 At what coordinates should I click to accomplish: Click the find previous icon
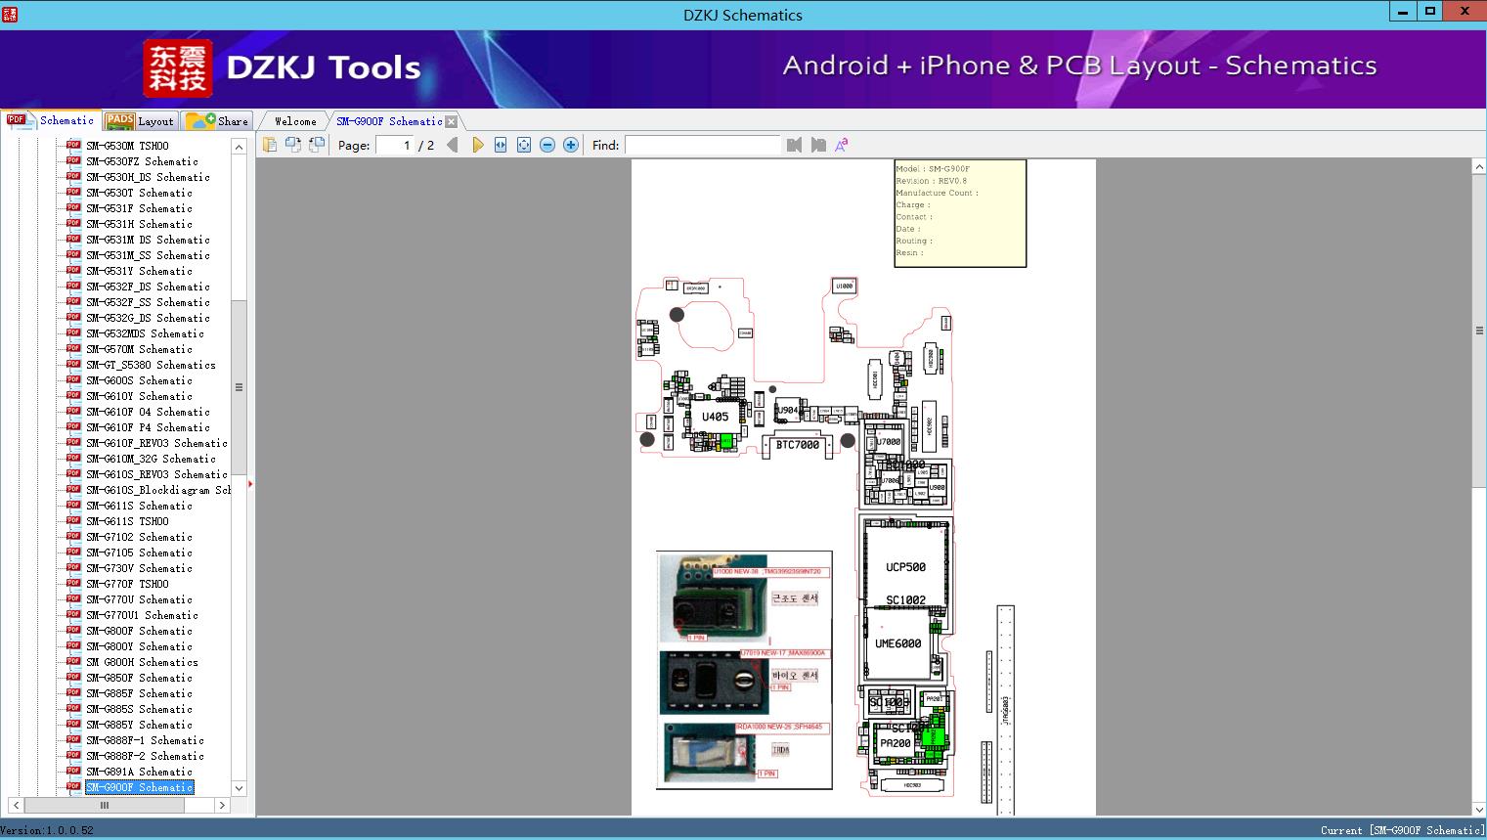tap(794, 145)
